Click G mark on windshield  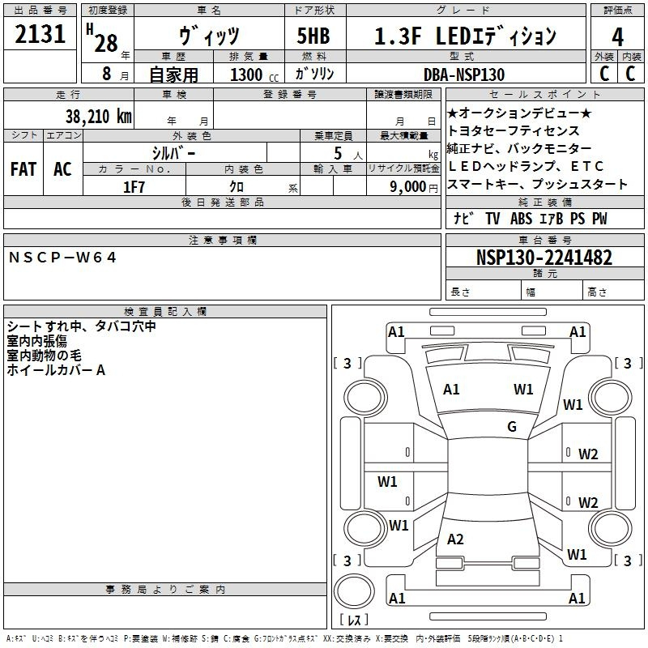click(512, 426)
